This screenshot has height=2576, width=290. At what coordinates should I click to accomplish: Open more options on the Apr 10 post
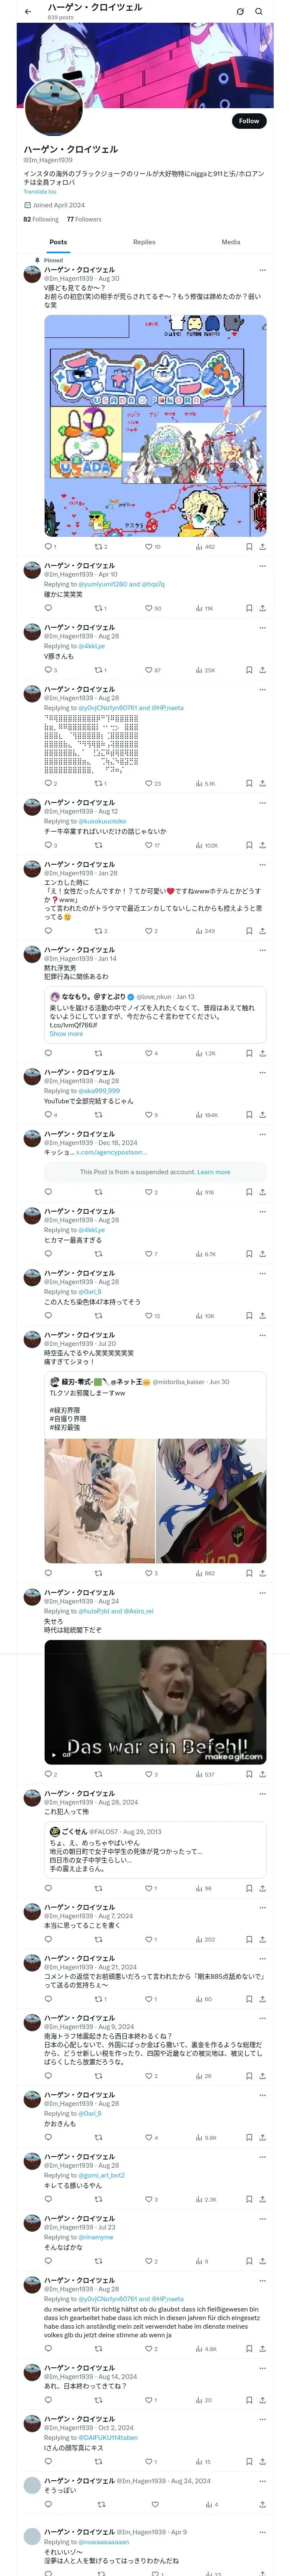tap(262, 566)
